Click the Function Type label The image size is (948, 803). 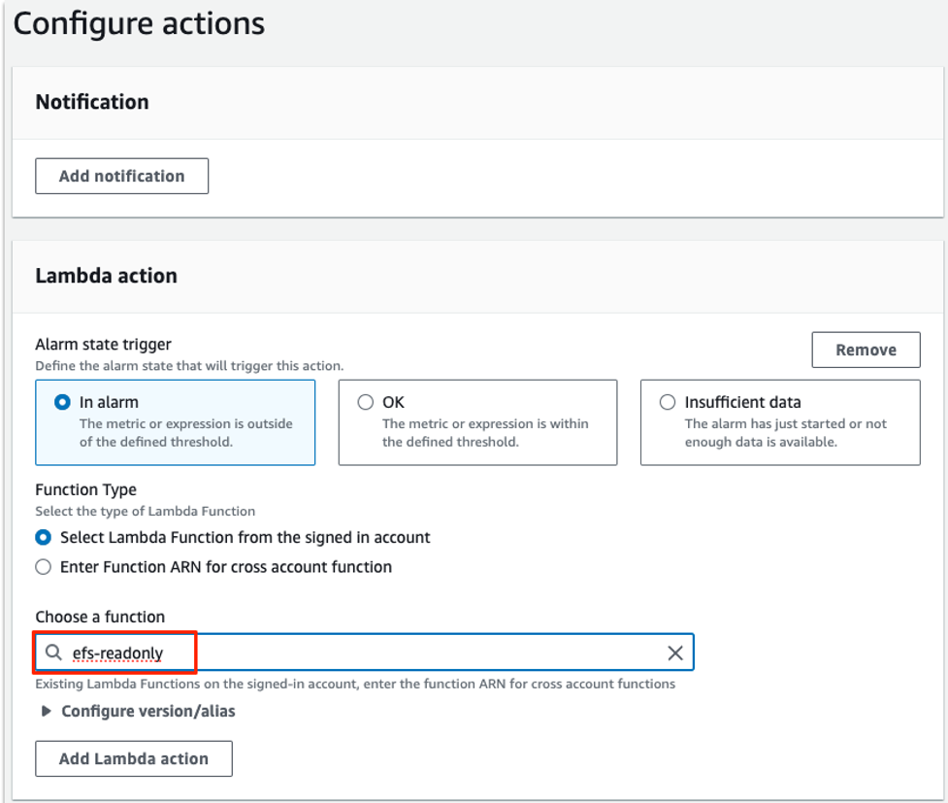[85, 489]
